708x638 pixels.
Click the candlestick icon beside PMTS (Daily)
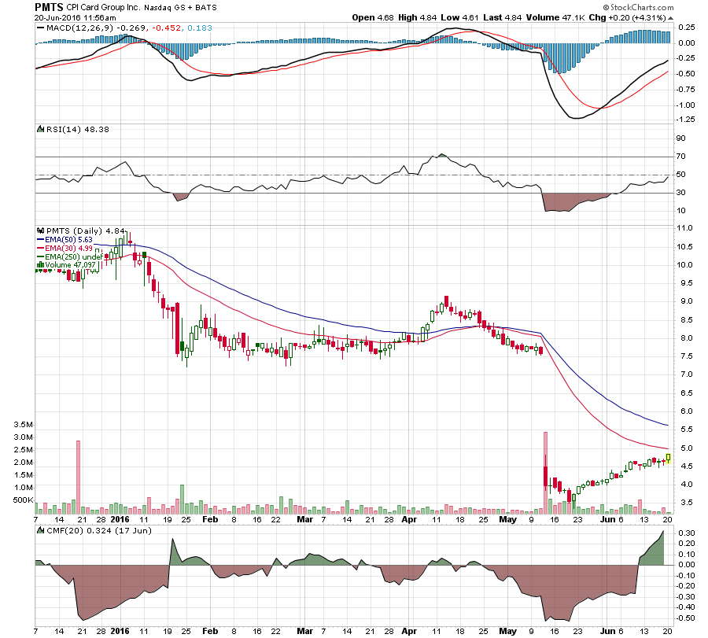41,230
